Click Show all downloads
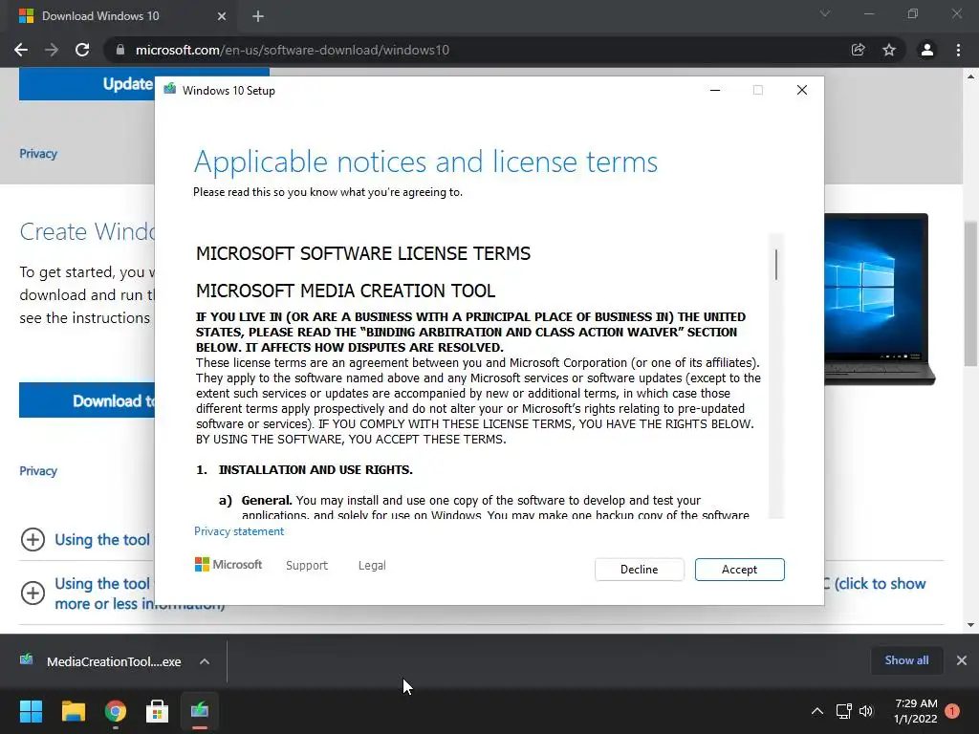This screenshot has width=979, height=734. tap(906, 660)
